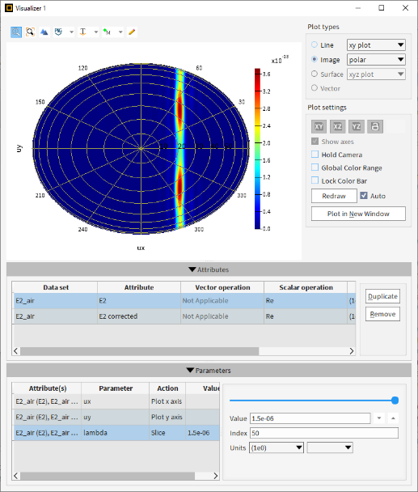Toggle the Global Color Range checkbox
This screenshot has width=418, height=492.
[x=315, y=168]
